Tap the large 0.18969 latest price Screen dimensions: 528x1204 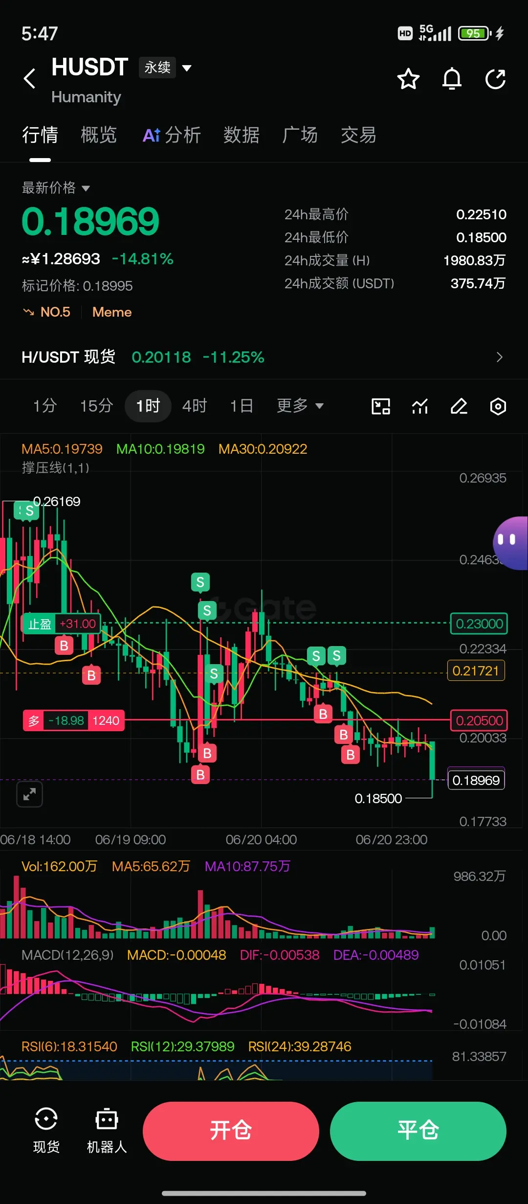coord(90,221)
